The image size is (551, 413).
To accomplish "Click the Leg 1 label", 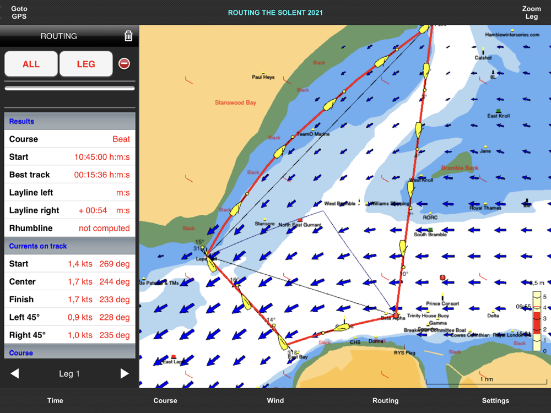I will (x=69, y=374).
